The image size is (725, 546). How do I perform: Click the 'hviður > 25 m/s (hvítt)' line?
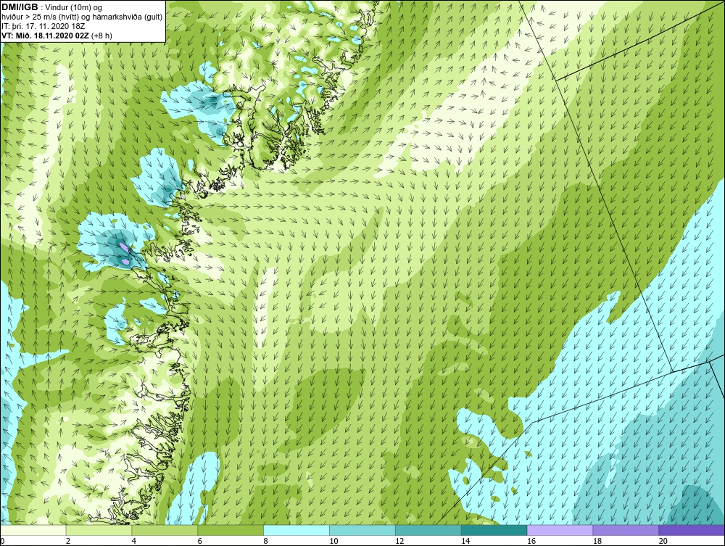(x=39, y=17)
